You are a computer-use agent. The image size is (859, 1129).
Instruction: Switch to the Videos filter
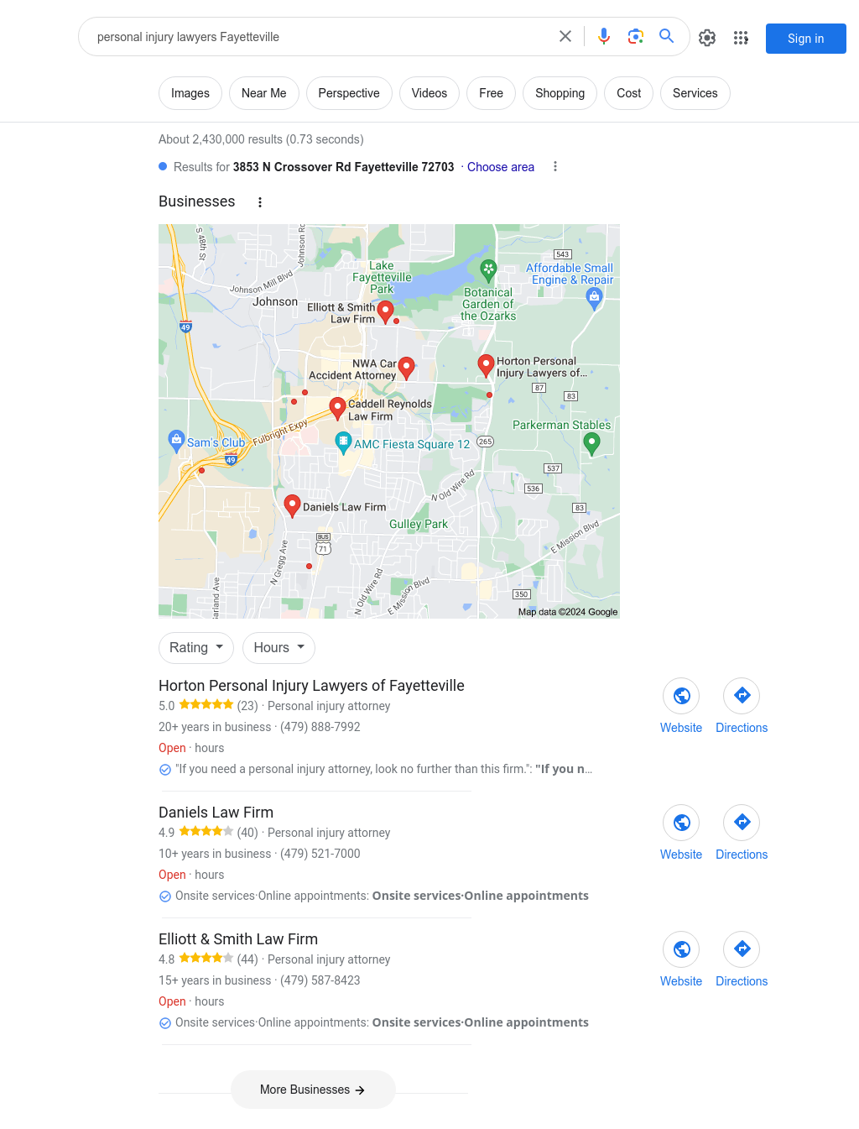click(x=429, y=93)
